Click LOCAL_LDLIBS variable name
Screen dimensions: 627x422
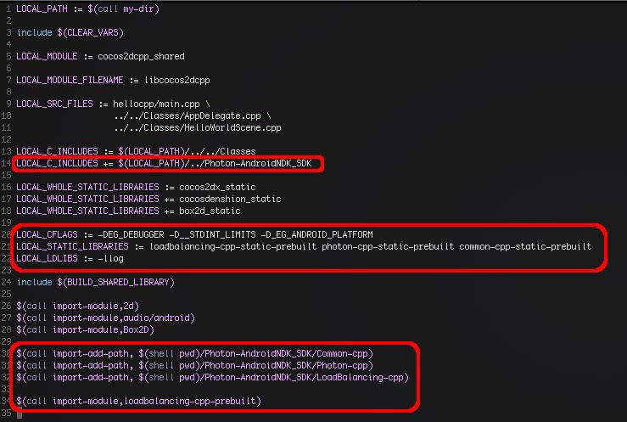(47, 258)
